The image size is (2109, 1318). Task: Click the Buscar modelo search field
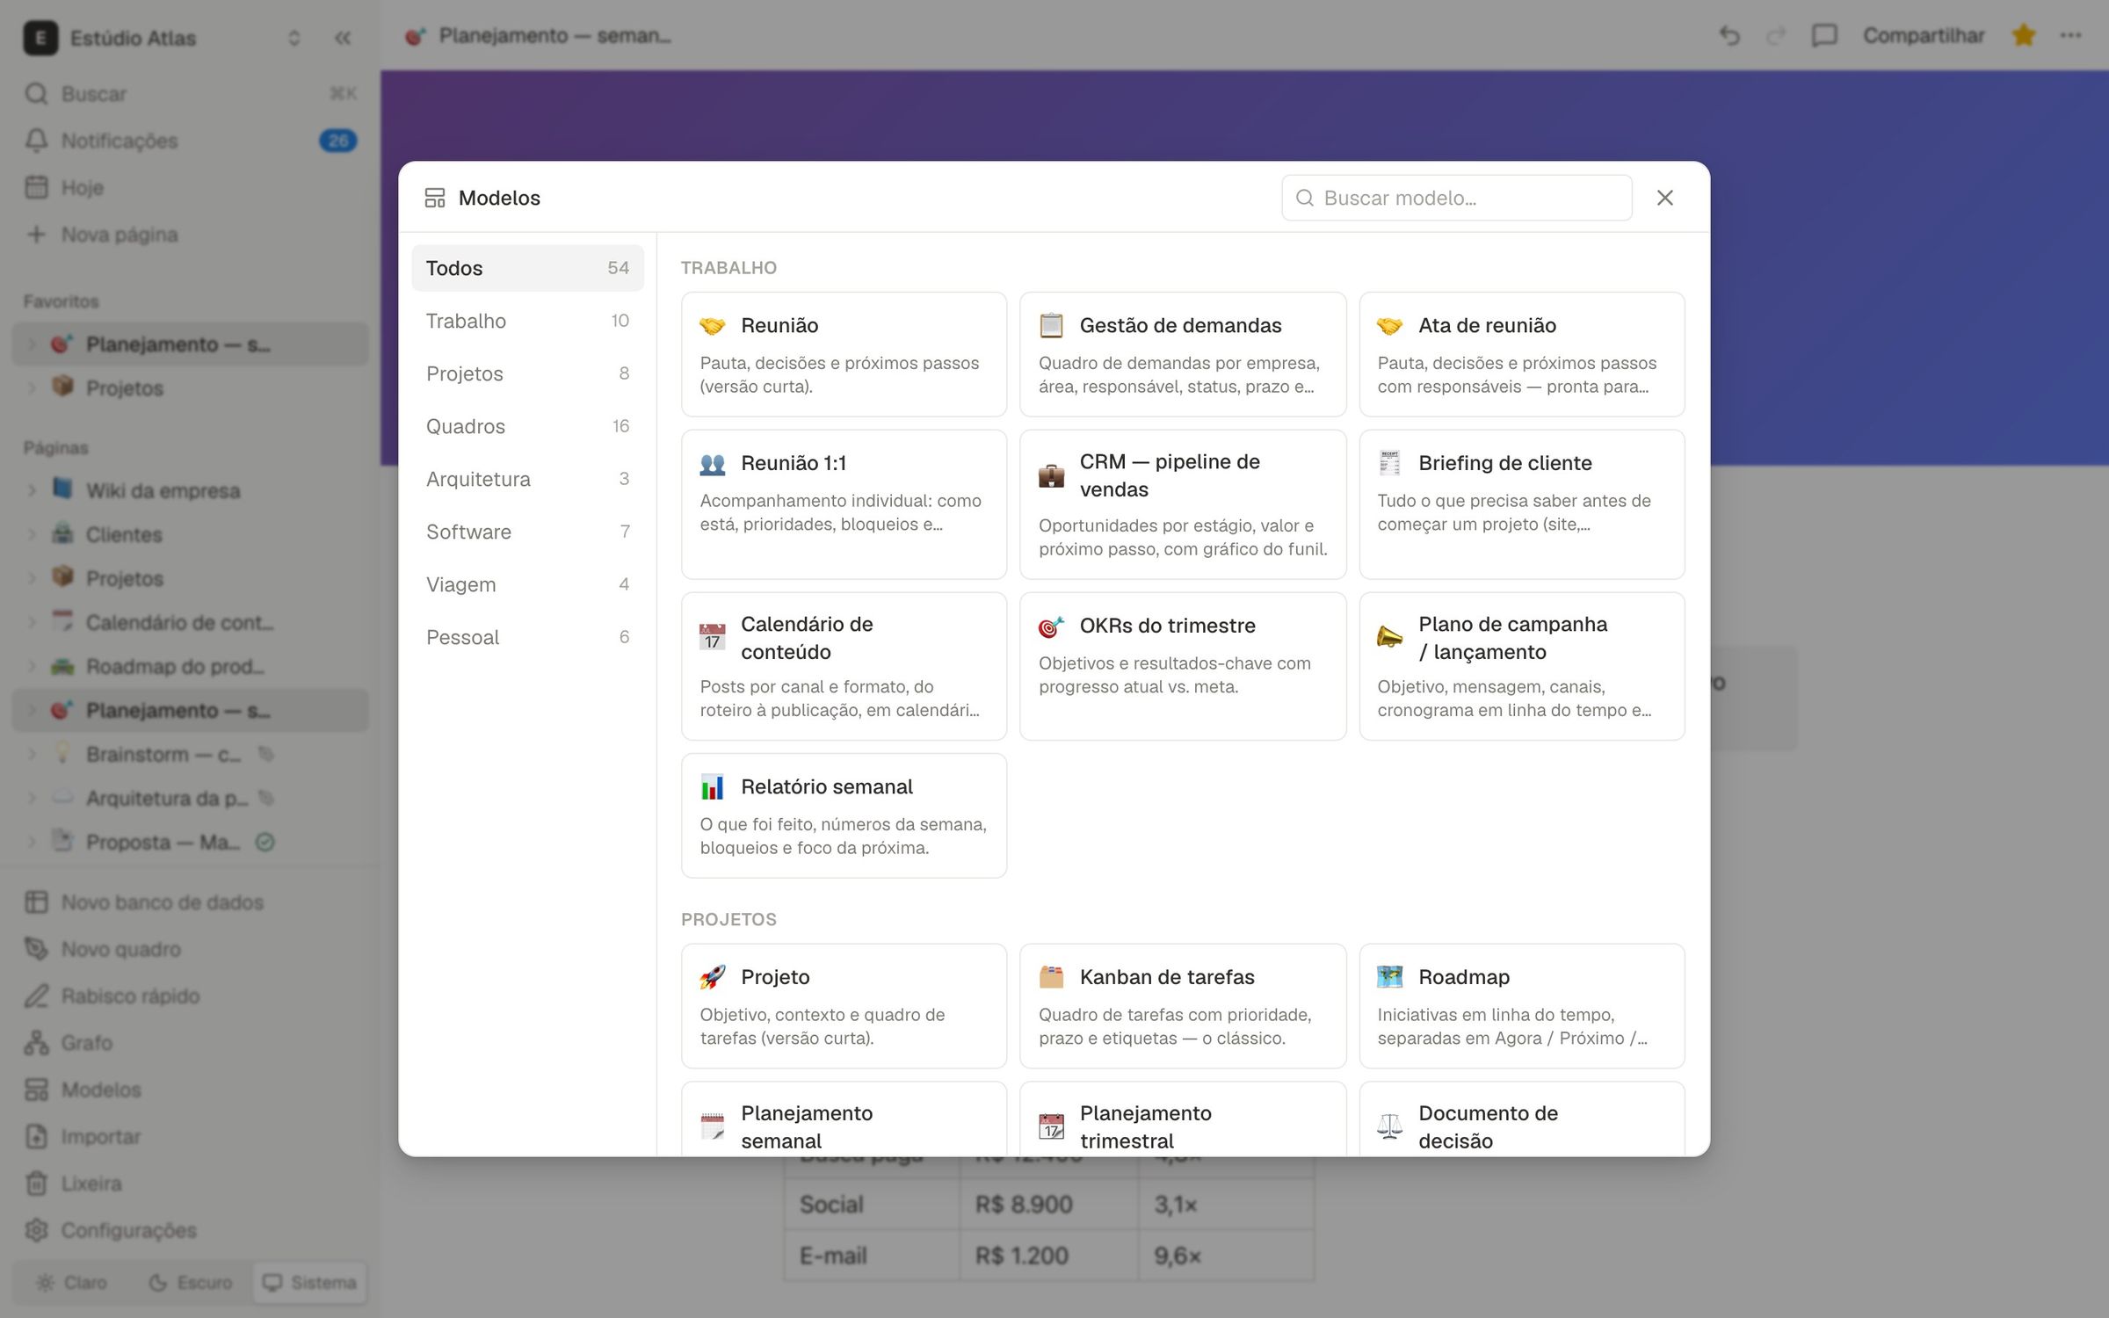tap(1456, 198)
